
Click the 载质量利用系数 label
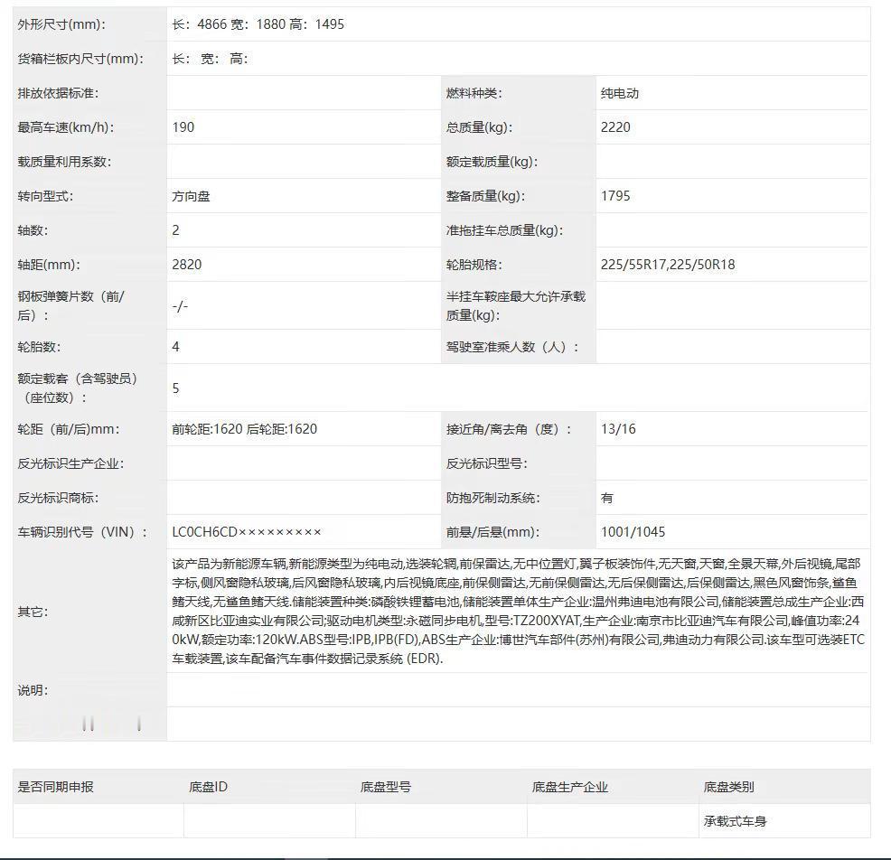pyautogui.click(x=64, y=162)
